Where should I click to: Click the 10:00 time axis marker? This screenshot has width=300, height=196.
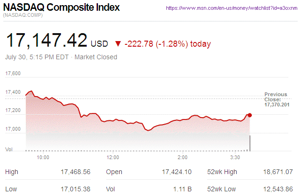click(43, 158)
